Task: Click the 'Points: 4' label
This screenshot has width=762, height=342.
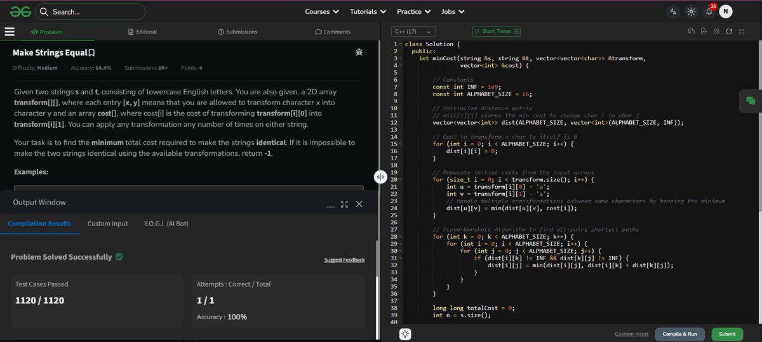Action: pyautogui.click(x=192, y=68)
